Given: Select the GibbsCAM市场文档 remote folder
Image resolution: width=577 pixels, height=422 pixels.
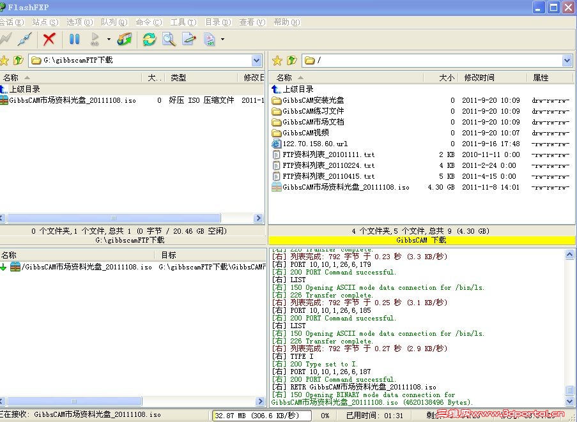Looking at the screenshot, I should point(308,122).
